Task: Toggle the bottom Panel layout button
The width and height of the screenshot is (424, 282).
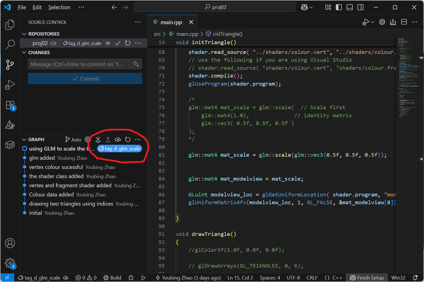Action: tap(350, 7)
